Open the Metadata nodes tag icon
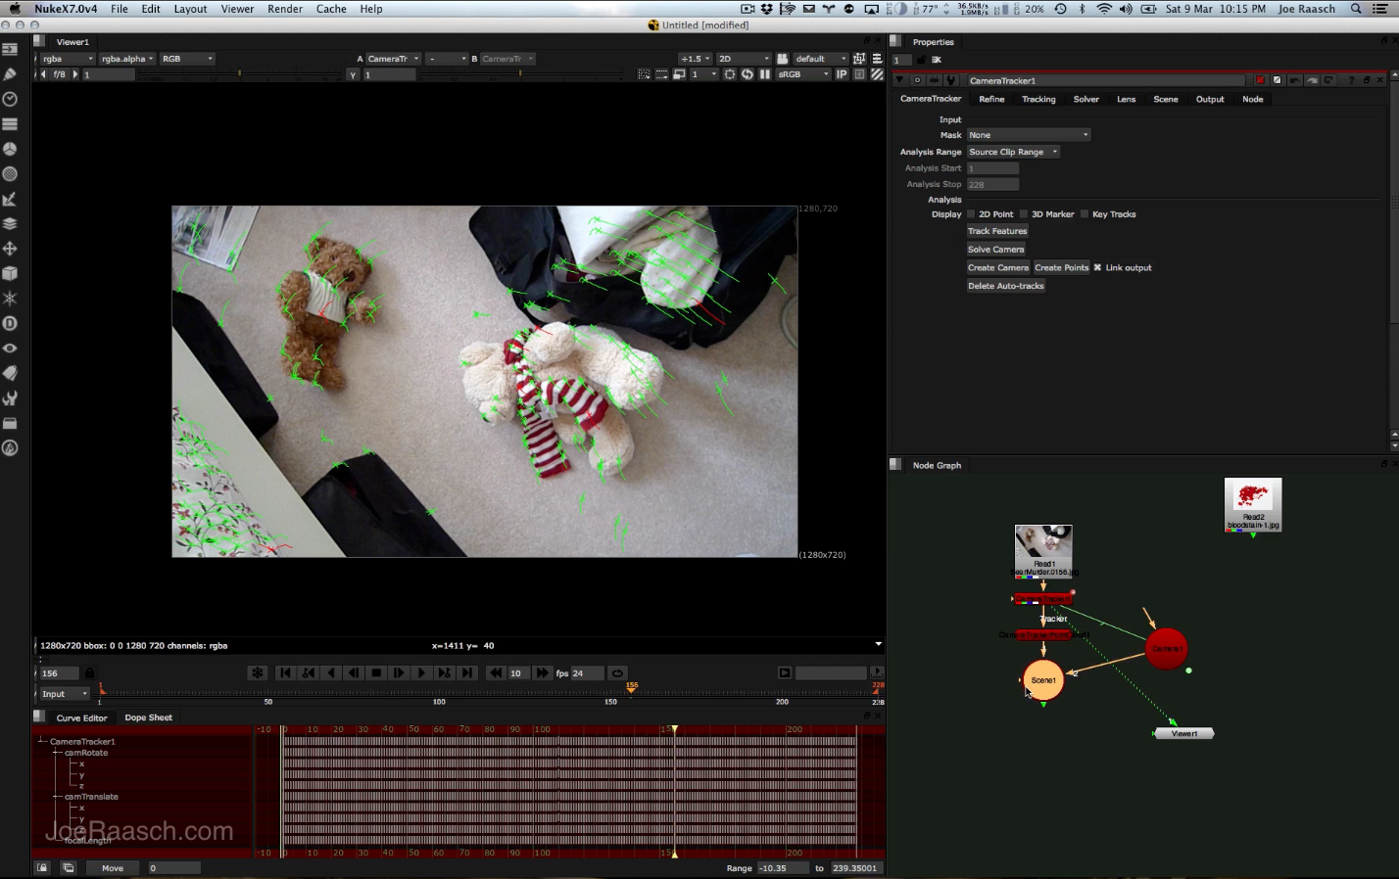Image resolution: width=1399 pixels, height=879 pixels. [x=10, y=373]
